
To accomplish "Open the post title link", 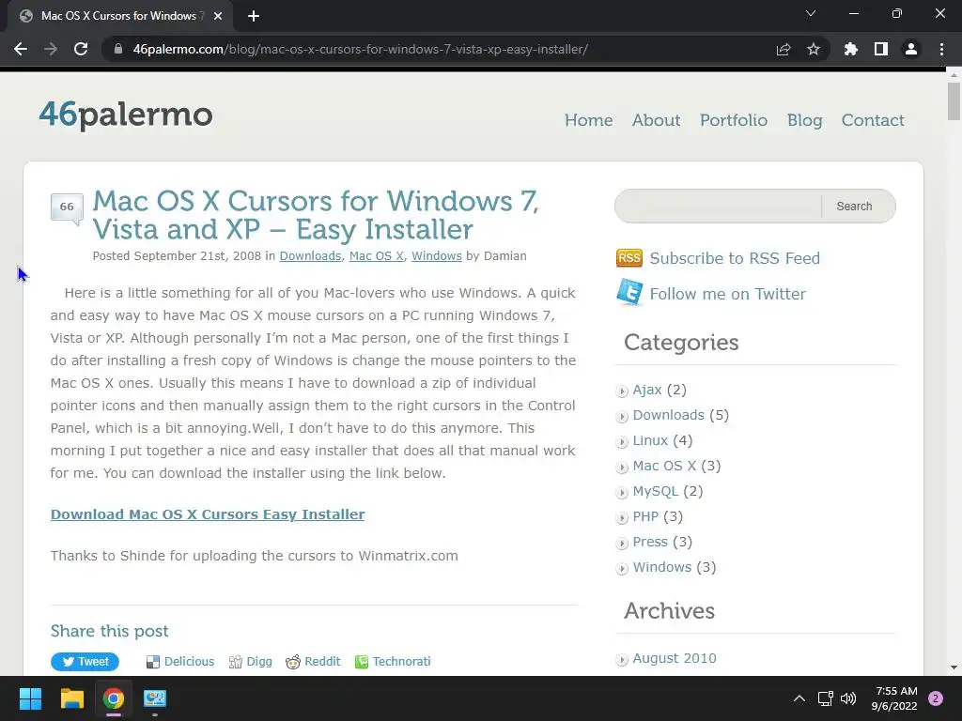I will [x=316, y=215].
